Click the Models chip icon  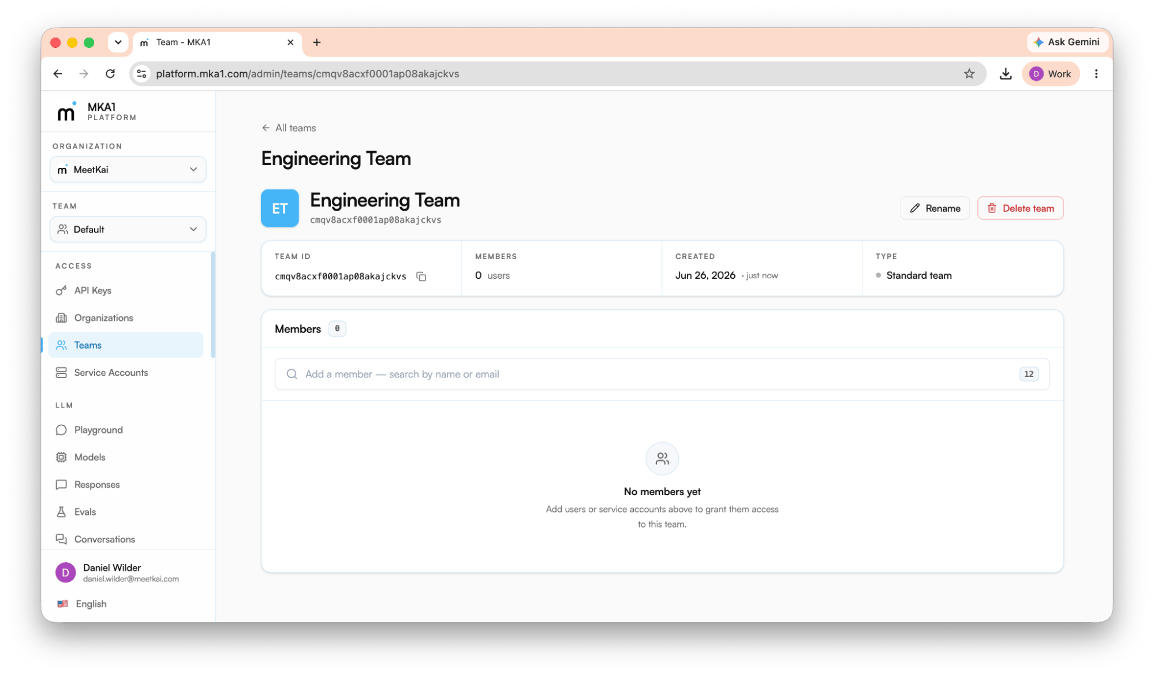point(61,457)
